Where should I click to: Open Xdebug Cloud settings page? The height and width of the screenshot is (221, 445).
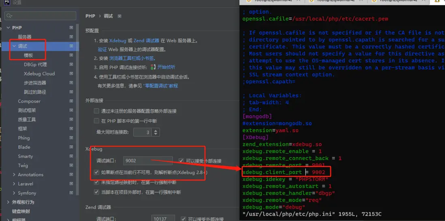39,74
